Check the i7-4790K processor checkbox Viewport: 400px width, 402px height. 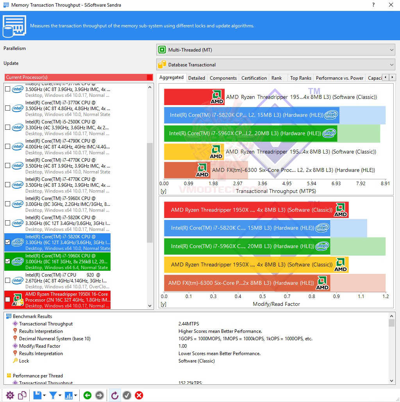8,147
